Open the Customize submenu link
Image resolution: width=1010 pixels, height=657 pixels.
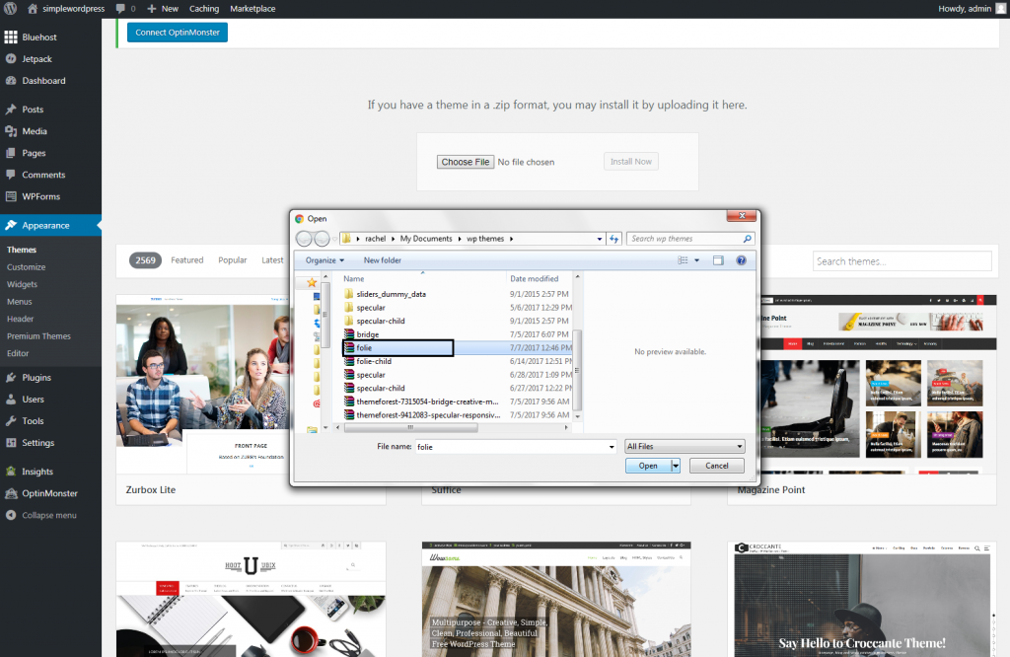tap(27, 267)
